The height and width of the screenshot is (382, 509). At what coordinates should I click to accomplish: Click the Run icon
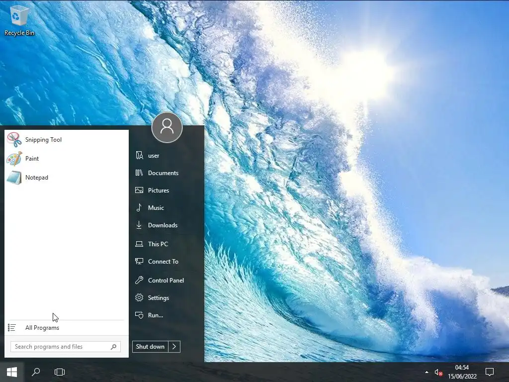(x=139, y=315)
